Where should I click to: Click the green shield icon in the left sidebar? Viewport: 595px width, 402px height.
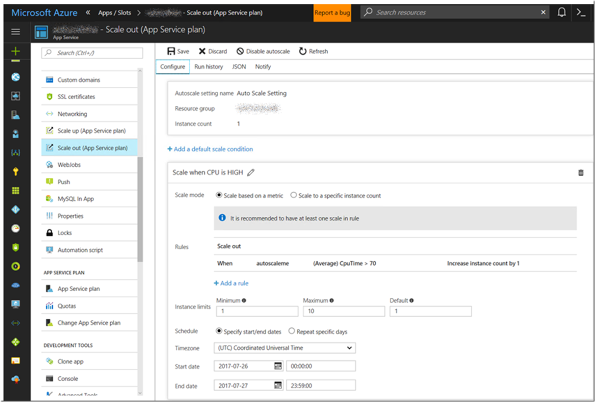tap(15, 247)
